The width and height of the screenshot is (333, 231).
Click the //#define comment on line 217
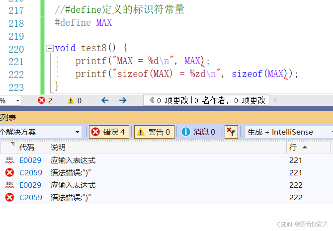pos(120,10)
